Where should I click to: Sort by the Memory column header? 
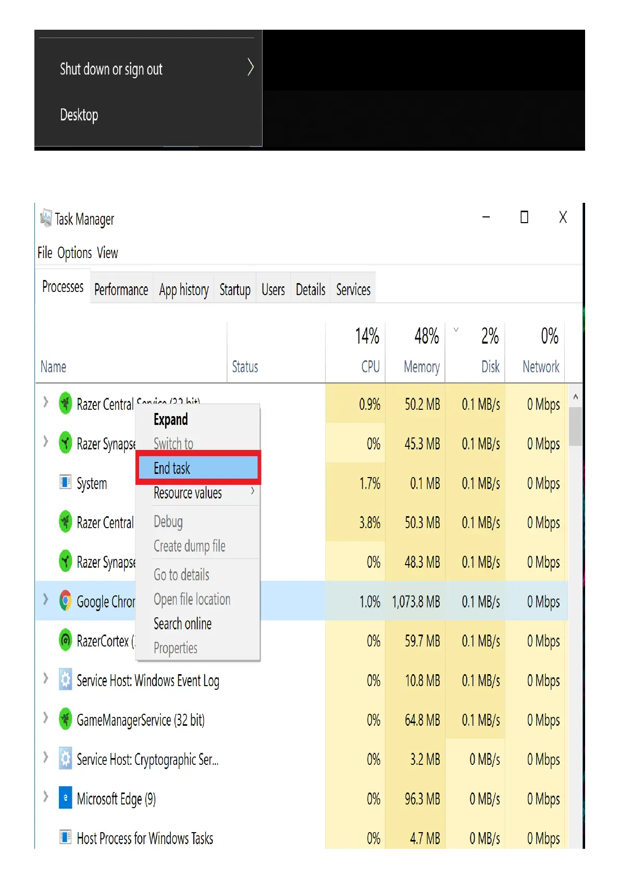[415, 353]
